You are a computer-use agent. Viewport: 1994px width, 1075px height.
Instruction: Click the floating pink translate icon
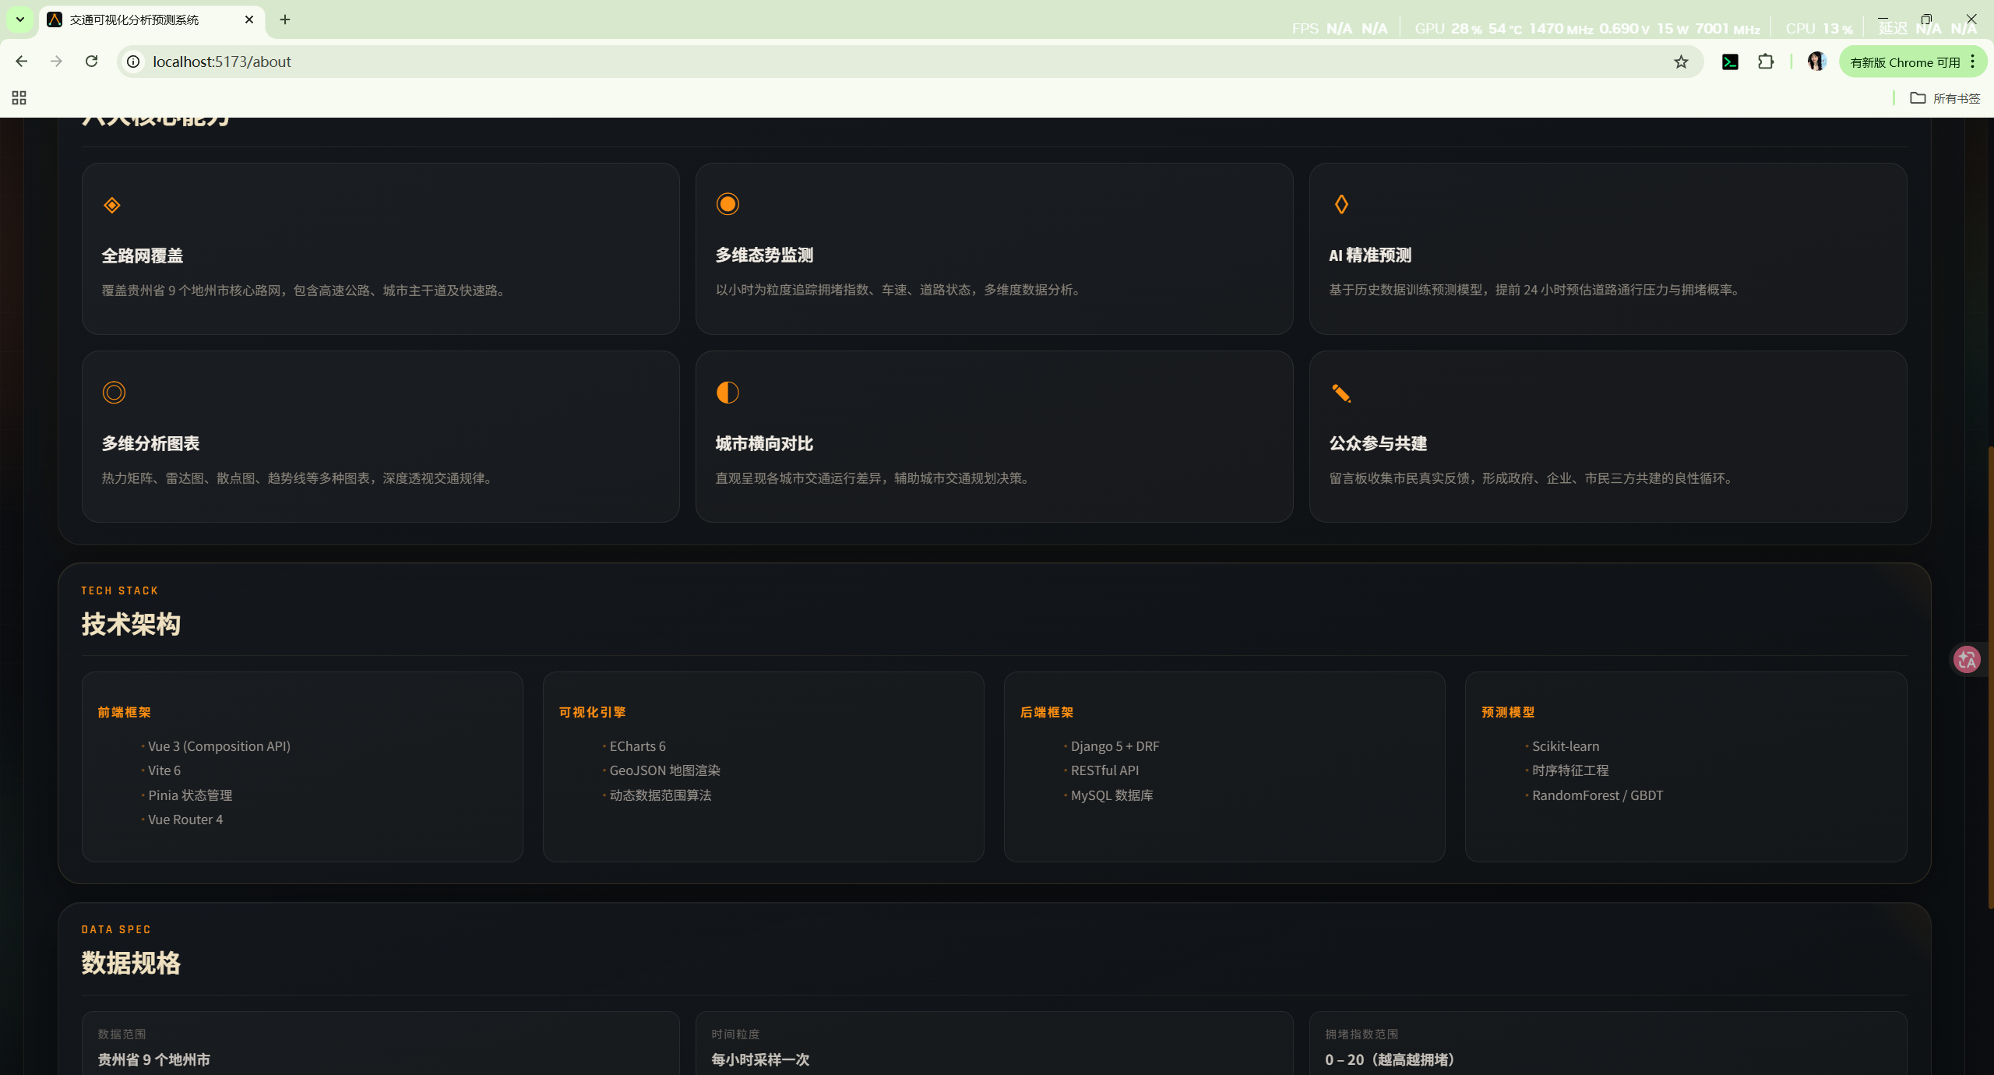[x=1967, y=660]
